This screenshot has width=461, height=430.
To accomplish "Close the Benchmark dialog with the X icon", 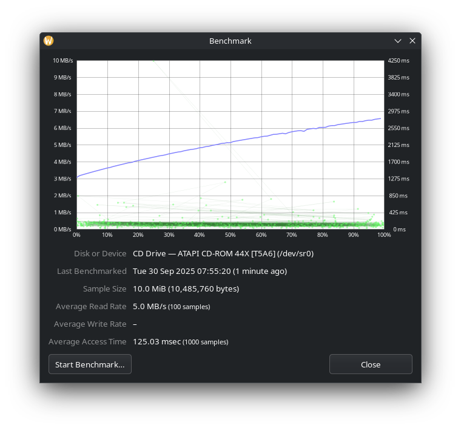I will point(412,41).
